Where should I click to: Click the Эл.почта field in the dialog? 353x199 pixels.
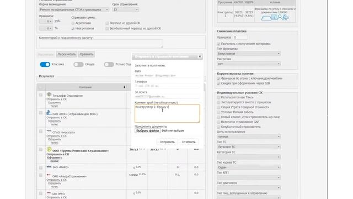pyautogui.click(x=167, y=96)
